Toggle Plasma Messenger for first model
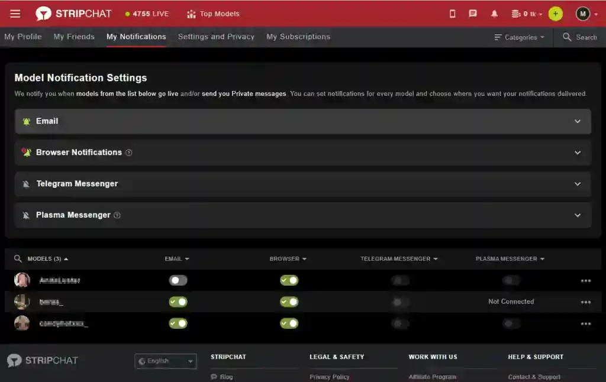This screenshot has height=382, width=606. [511, 280]
